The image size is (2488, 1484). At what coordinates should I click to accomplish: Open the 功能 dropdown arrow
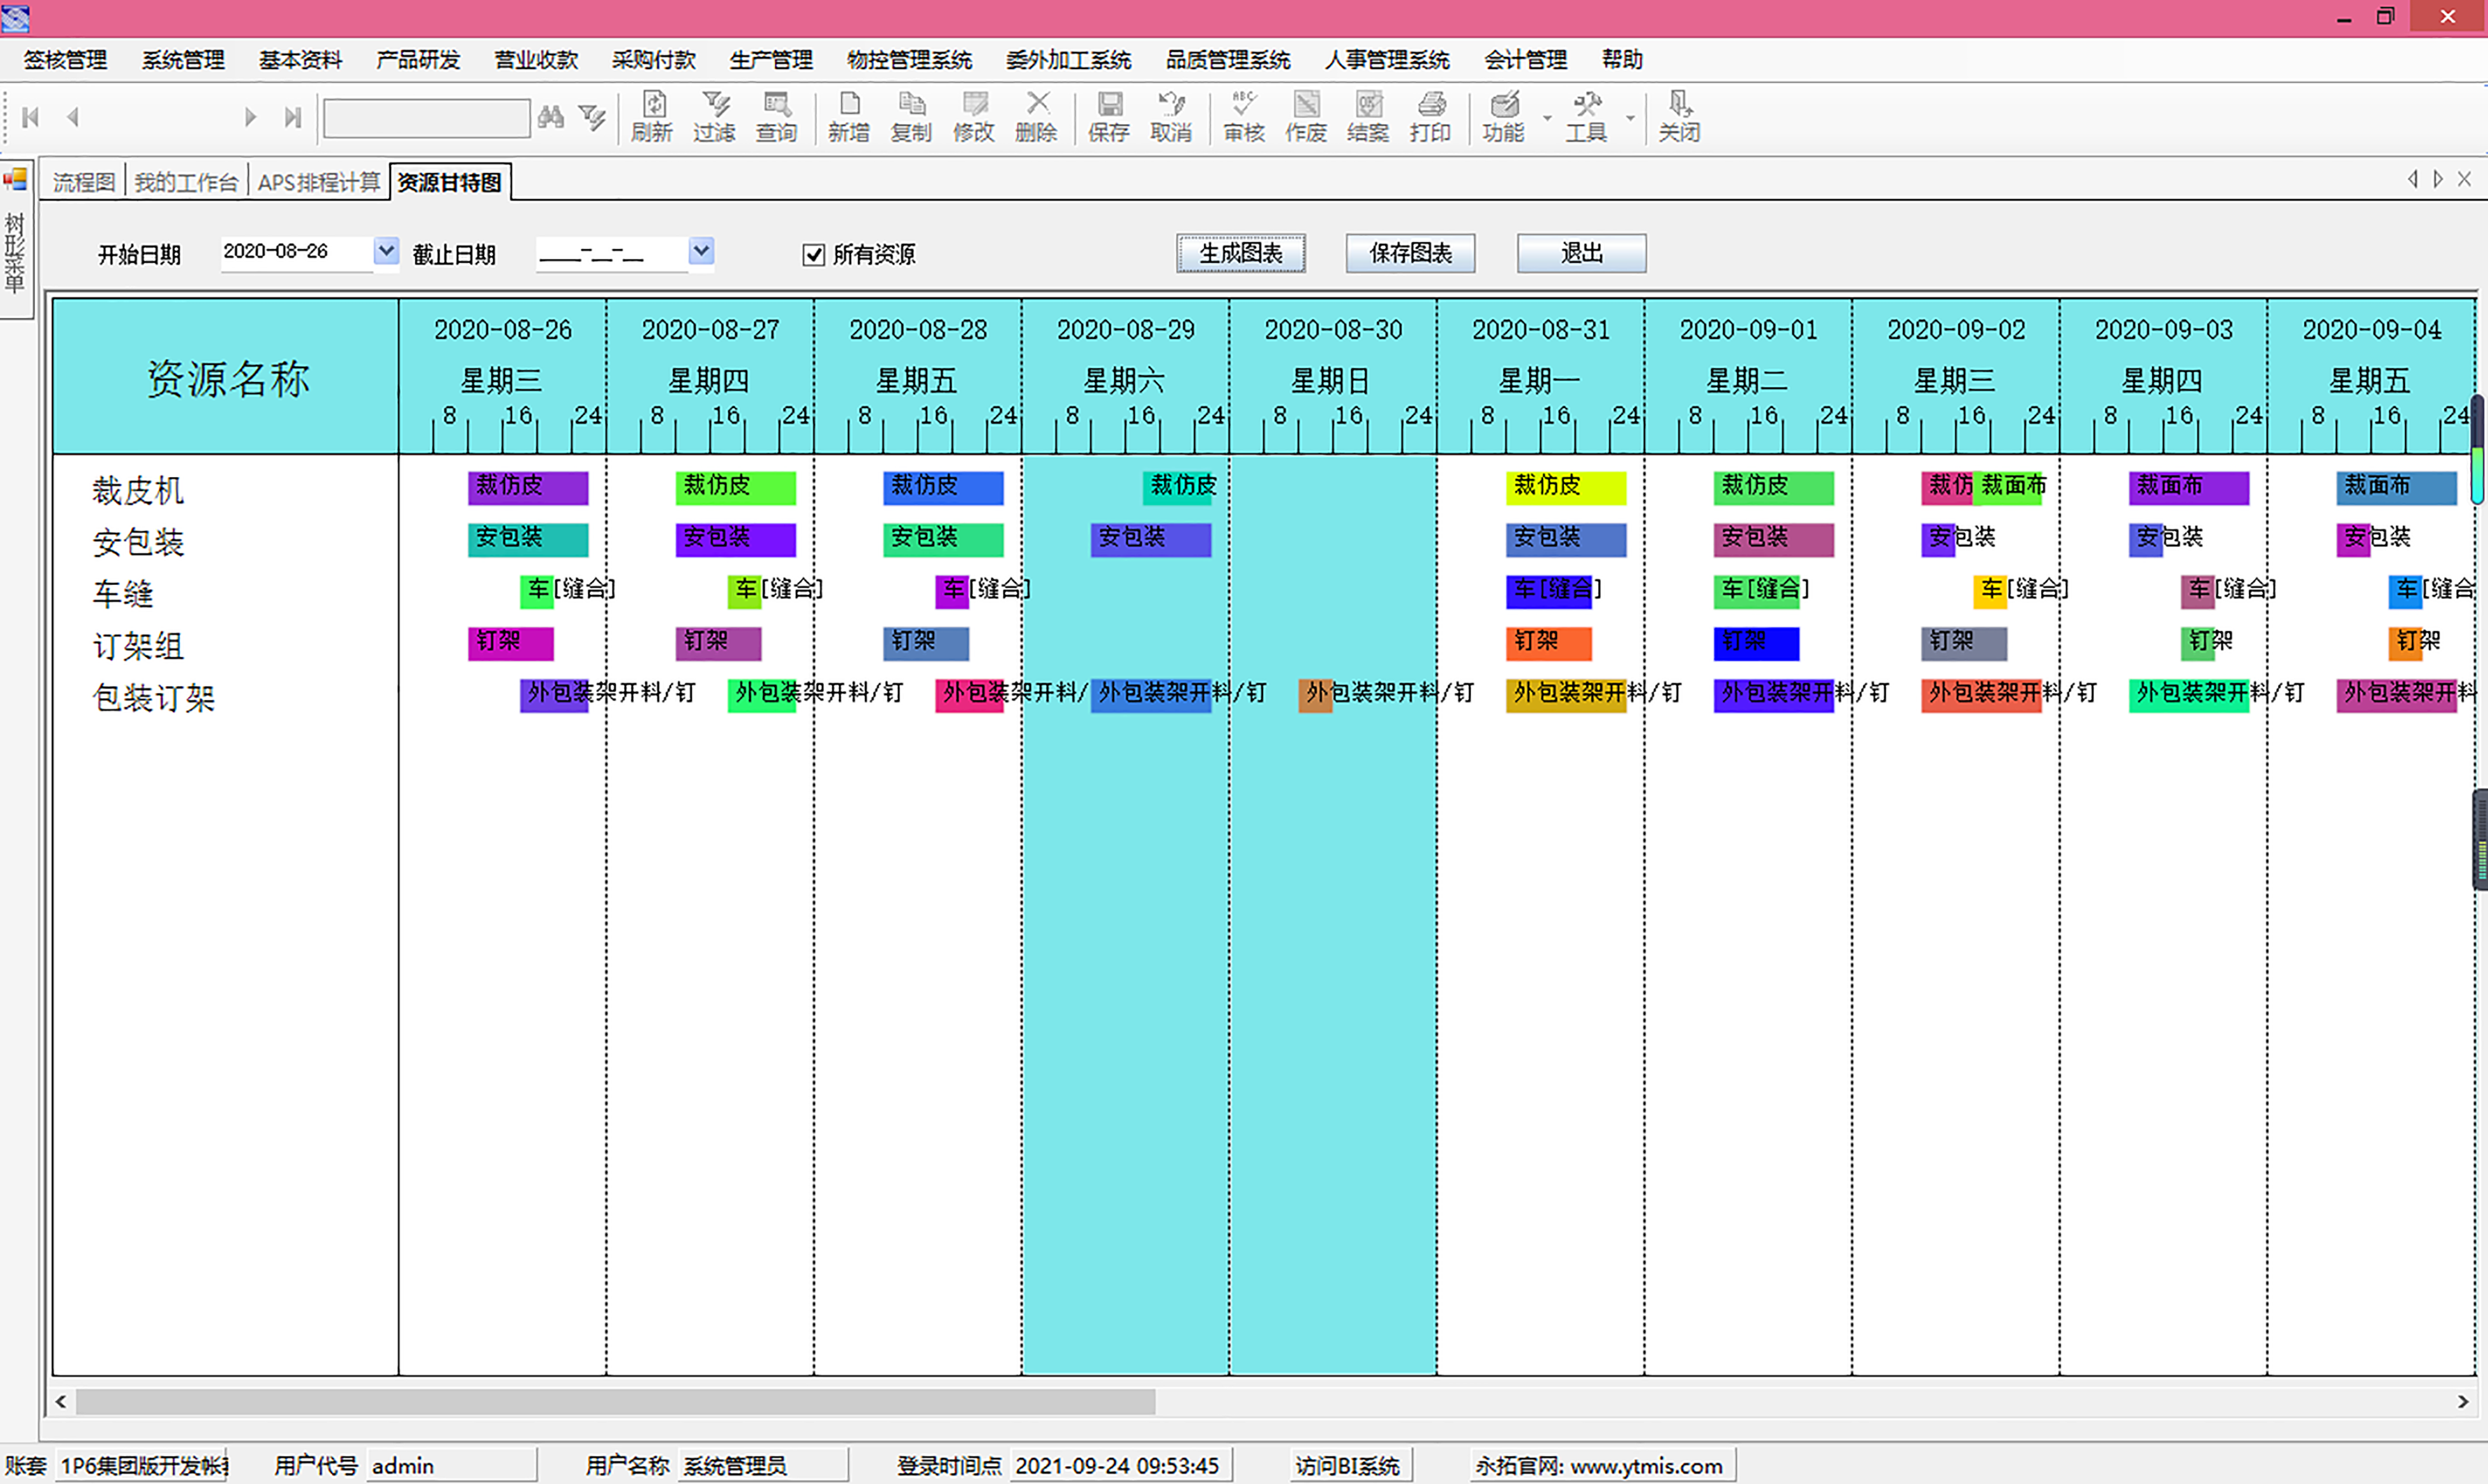pos(1547,118)
